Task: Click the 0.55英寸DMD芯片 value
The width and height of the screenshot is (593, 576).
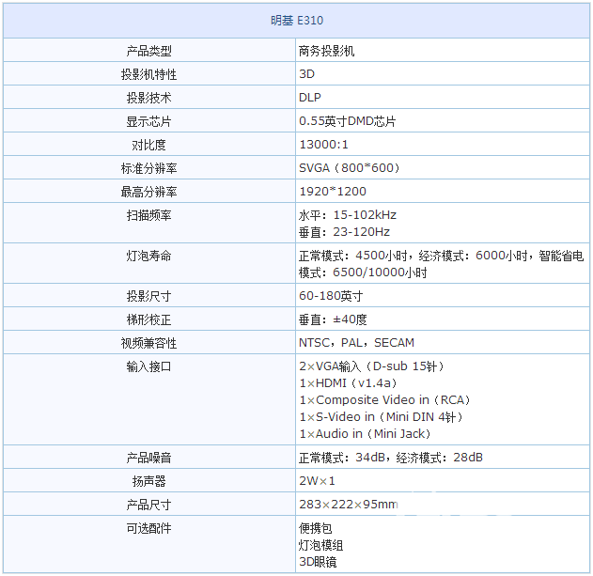Action: [347, 121]
